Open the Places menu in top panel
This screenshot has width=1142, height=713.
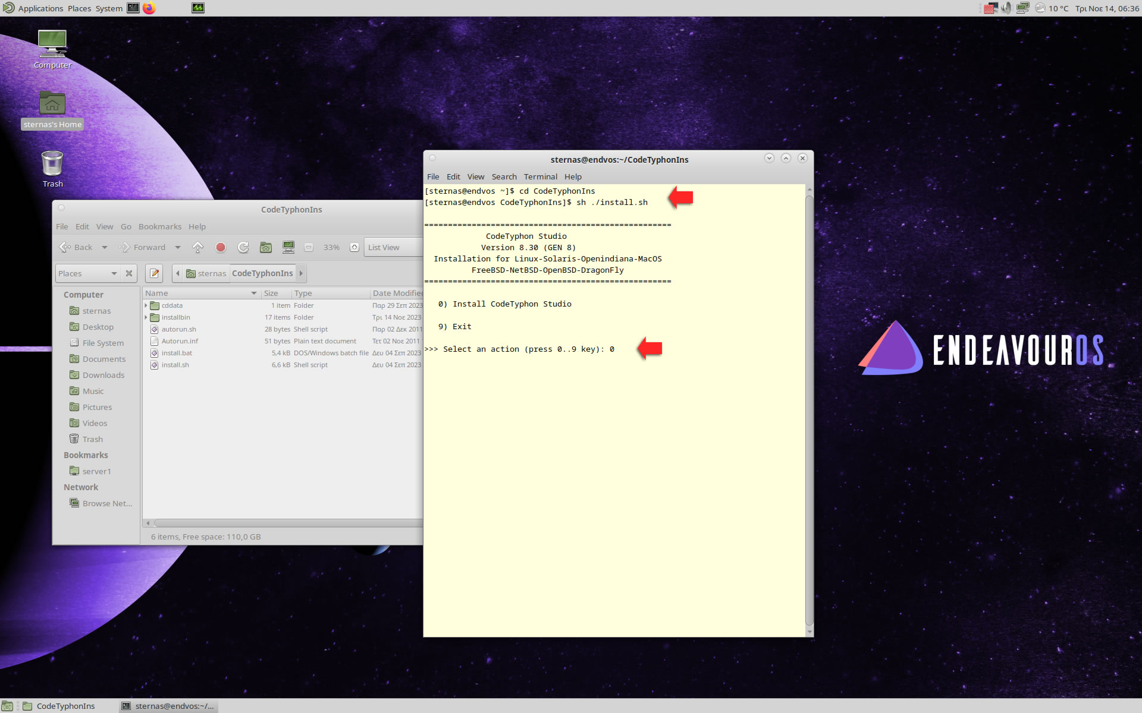(79, 8)
